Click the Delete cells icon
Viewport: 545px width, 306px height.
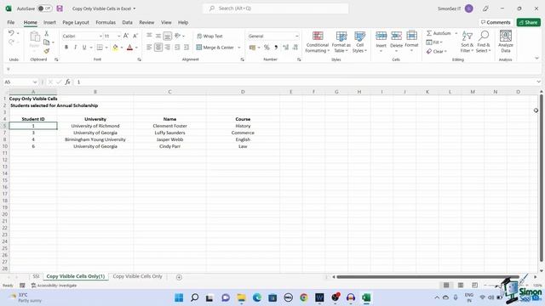396,36
